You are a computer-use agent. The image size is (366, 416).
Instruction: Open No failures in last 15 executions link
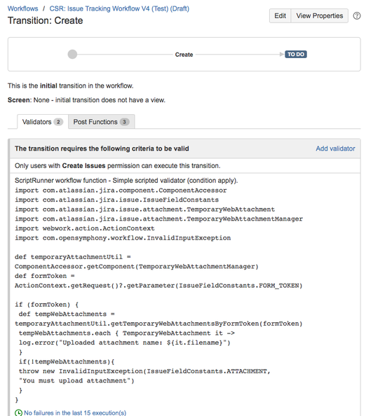(x=75, y=412)
